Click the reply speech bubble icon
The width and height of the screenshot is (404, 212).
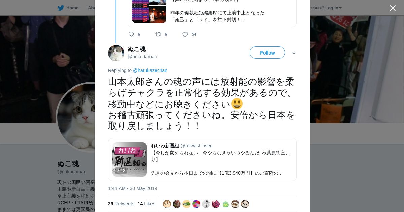point(131,34)
